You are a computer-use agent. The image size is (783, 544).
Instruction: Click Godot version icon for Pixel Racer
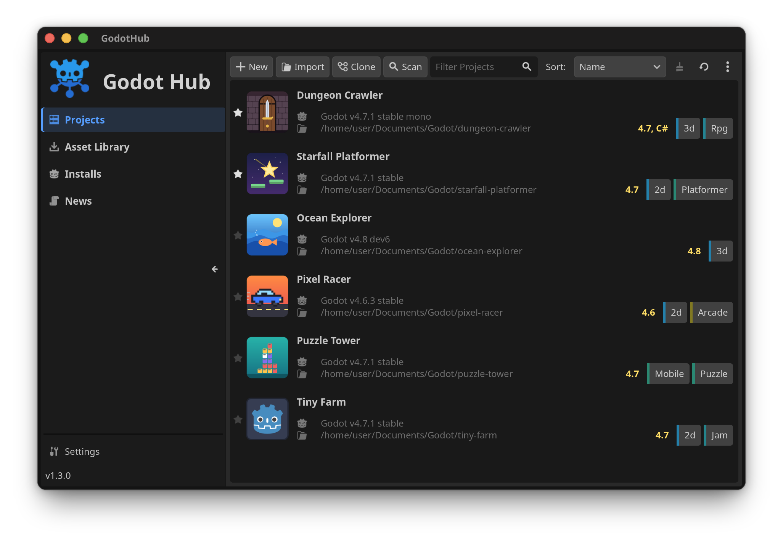302,300
